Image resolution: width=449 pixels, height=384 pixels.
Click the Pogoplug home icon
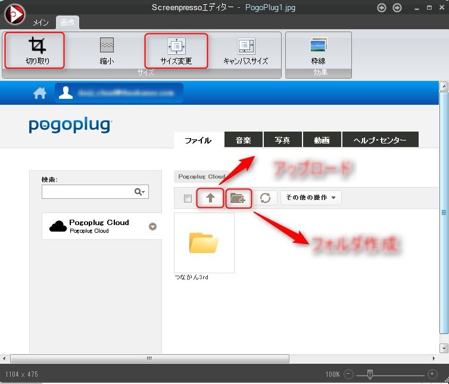tap(40, 93)
